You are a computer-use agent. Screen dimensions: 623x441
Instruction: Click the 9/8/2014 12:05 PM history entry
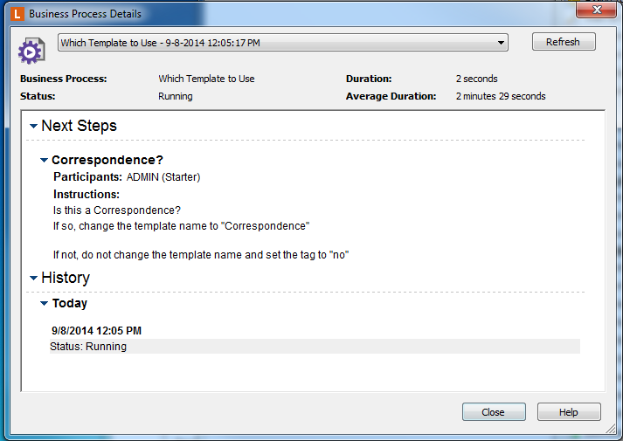pos(96,331)
